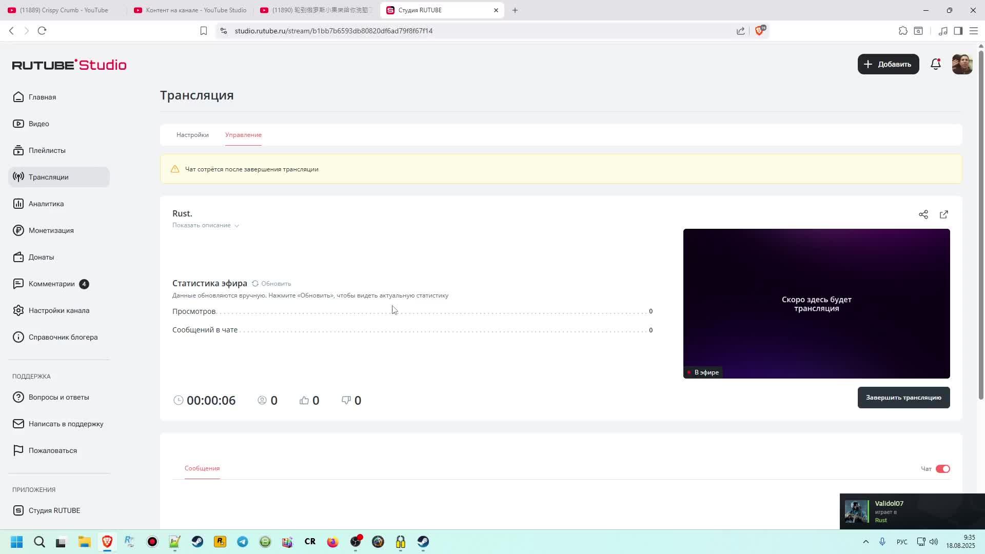Go to Монетизация in the sidebar
This screenshot has height=554, width=985.
pyautogui.click(x=51, y=230)
